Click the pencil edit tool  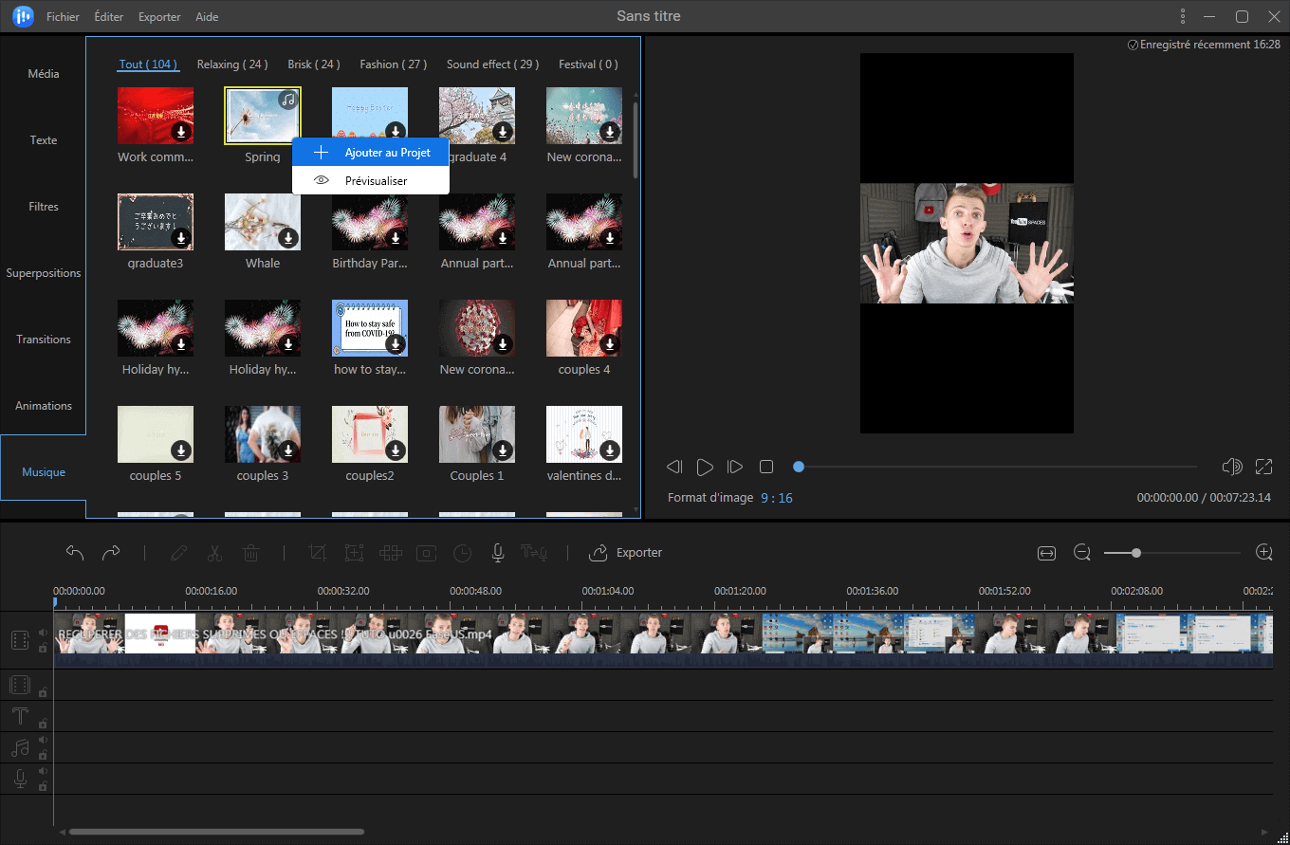[178, 552]
